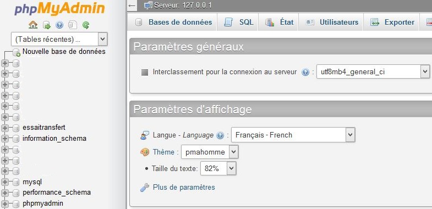
Task: Click the mysql database icon
Action: (16, 182)
